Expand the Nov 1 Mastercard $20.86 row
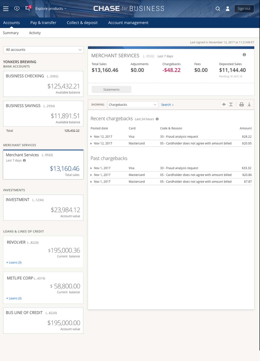Viewport: 260px width, 361px height. (x=91, y=175)
